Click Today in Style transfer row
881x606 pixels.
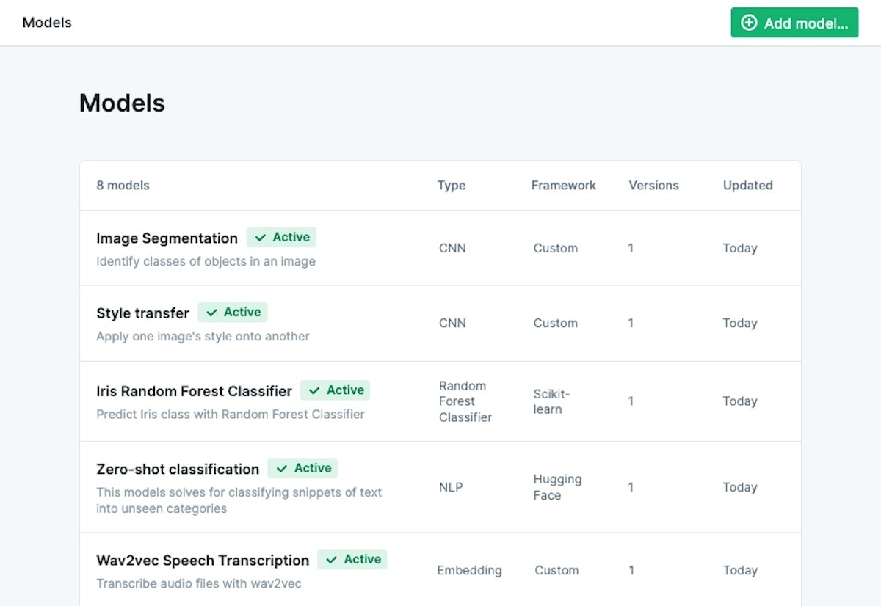[740, 323]
